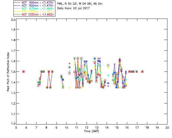Screen dimensions: 172x138
Task: Click the isolated green diamond just after 14 GMT
Action: coord(108,75)
